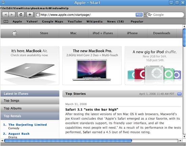The image size is (186, 146).
Task: Open the magnifier search options dropdown
Action: coord(150,15)
